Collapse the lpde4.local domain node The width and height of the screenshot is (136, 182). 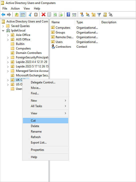(3, 31)
